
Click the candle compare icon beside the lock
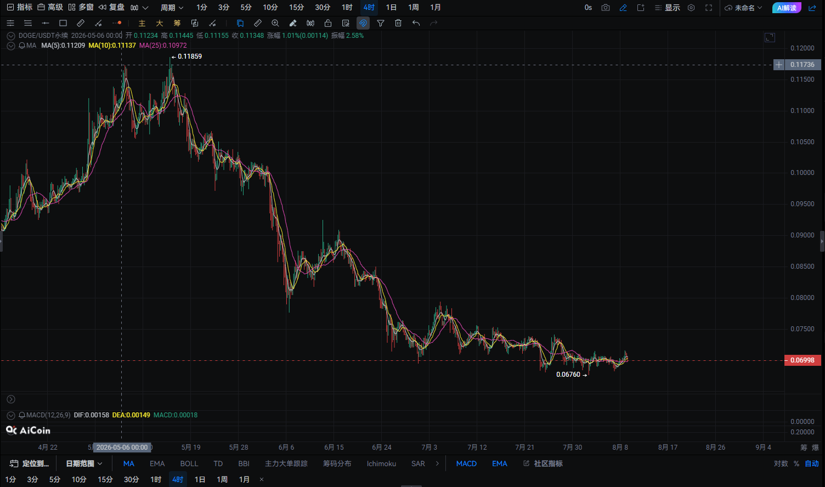pos(310,23)
